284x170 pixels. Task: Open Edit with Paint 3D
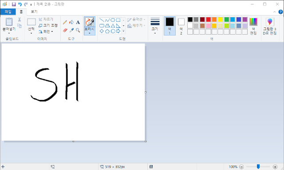tap(270, 26)
